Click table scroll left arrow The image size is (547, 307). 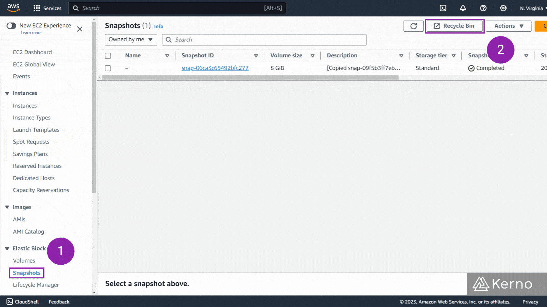tap(99, 78)
